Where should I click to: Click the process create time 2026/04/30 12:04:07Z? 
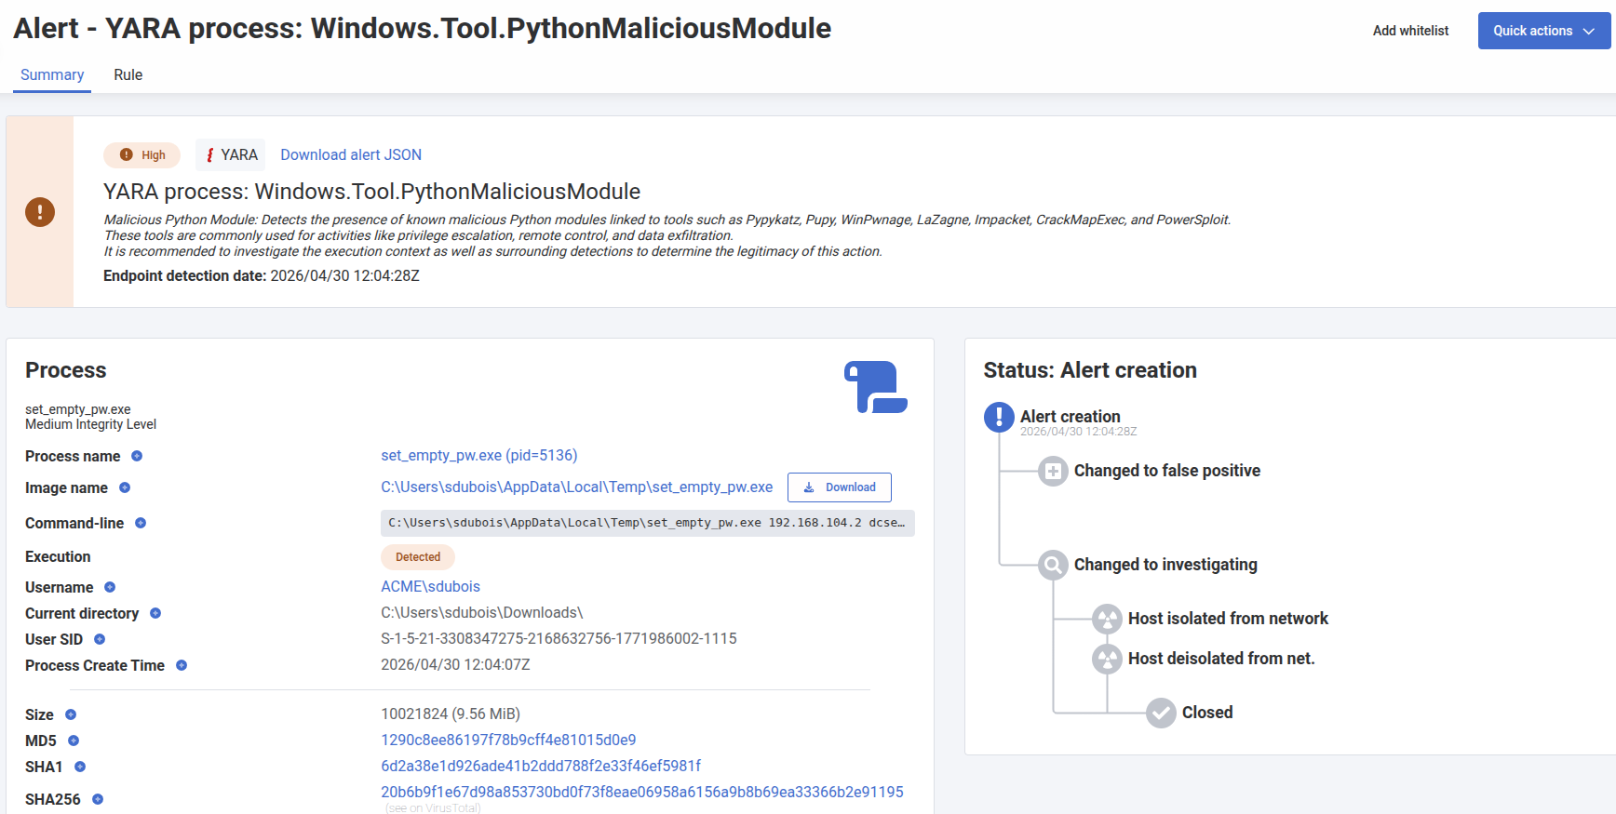(455, 664)
